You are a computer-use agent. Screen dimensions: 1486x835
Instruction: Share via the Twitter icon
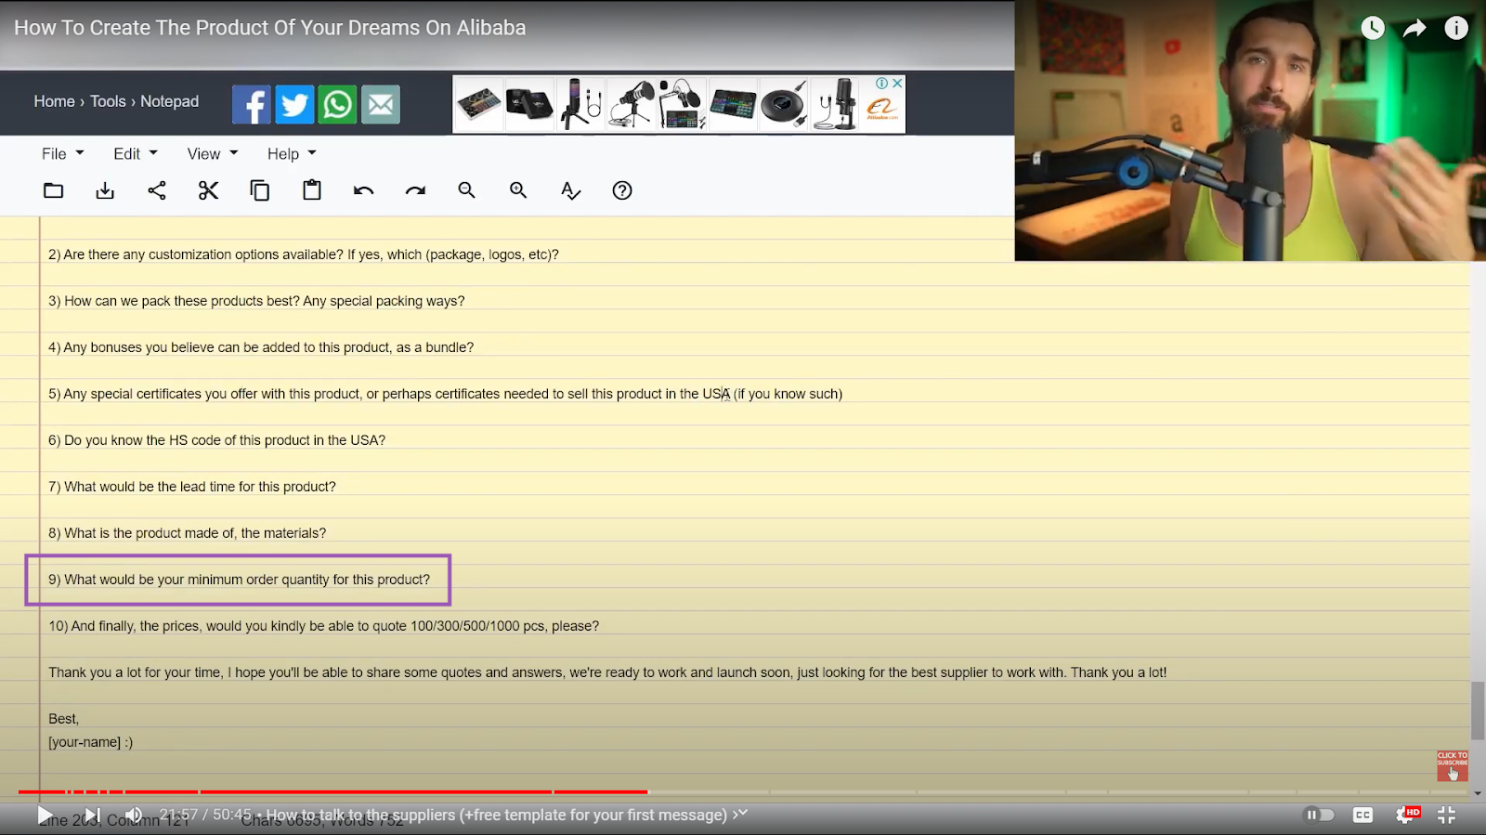[x=294, y=104]
